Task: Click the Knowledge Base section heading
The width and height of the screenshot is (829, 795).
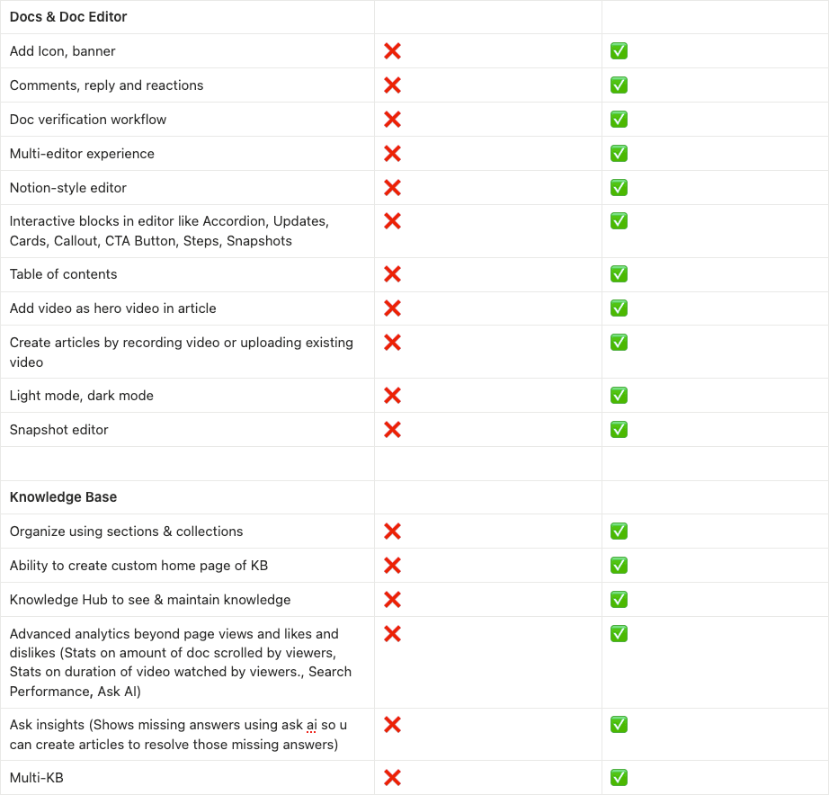Action: [63, 497]
